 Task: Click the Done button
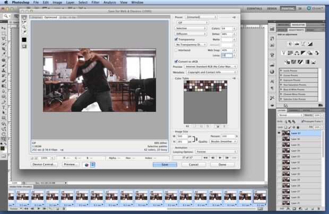222,165
